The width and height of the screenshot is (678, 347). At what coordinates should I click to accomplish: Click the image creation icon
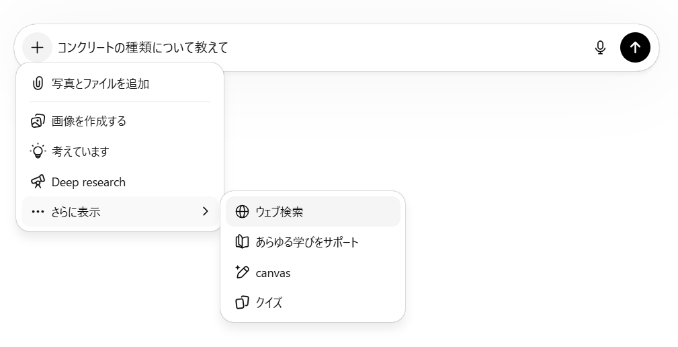[x=38, y=121]
